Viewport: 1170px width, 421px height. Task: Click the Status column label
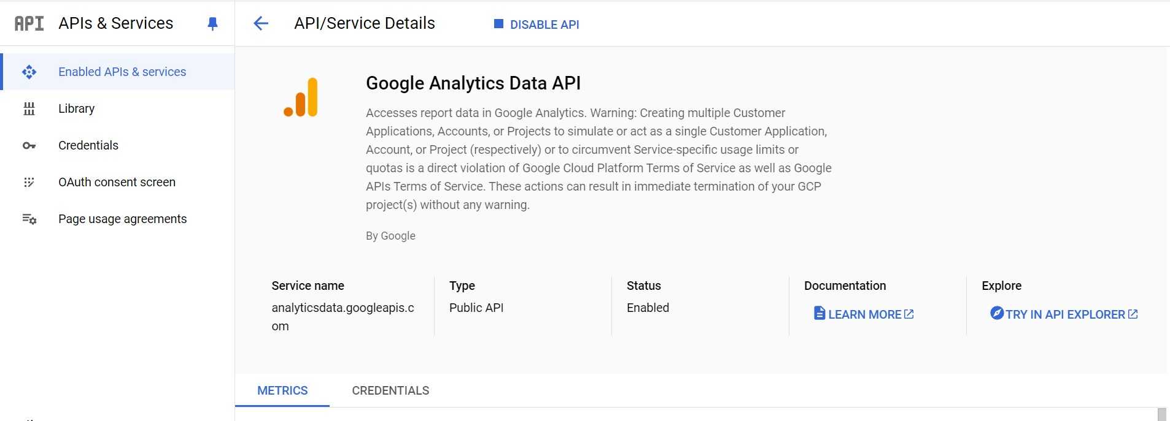click(643, 286)
